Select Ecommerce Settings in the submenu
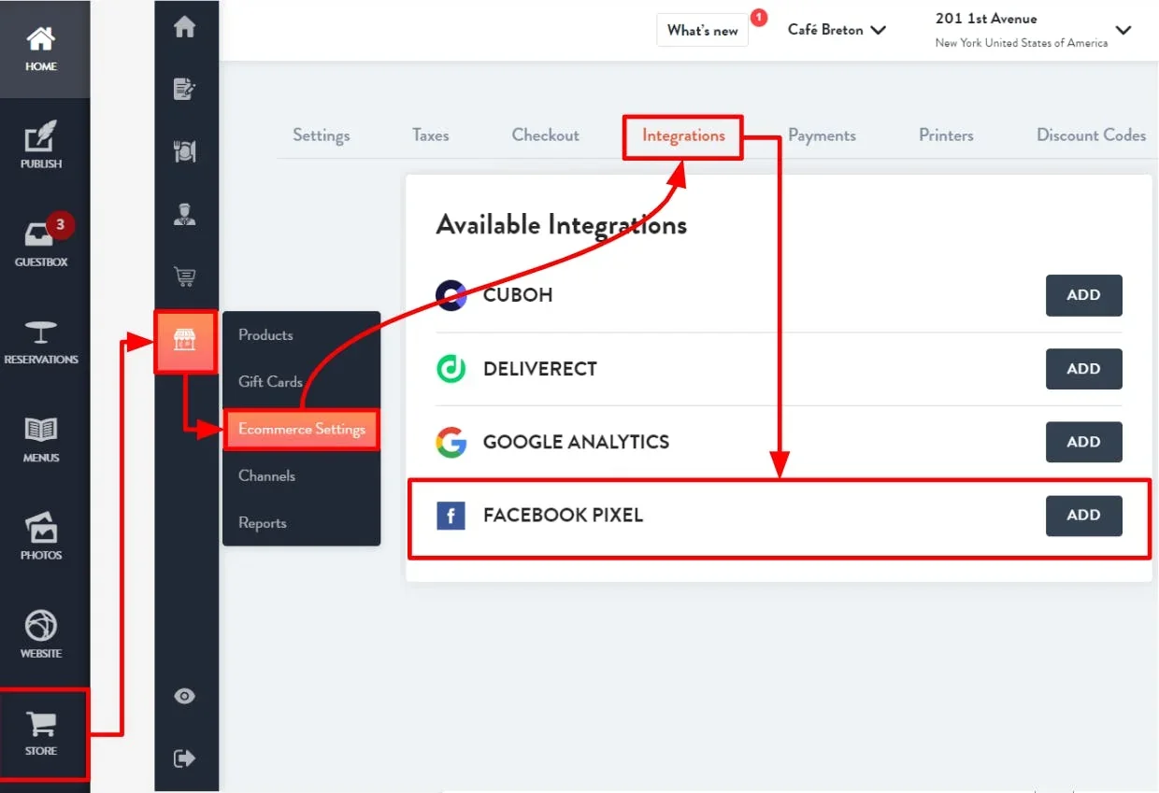The image size is (1159, 793). (302, 430)
